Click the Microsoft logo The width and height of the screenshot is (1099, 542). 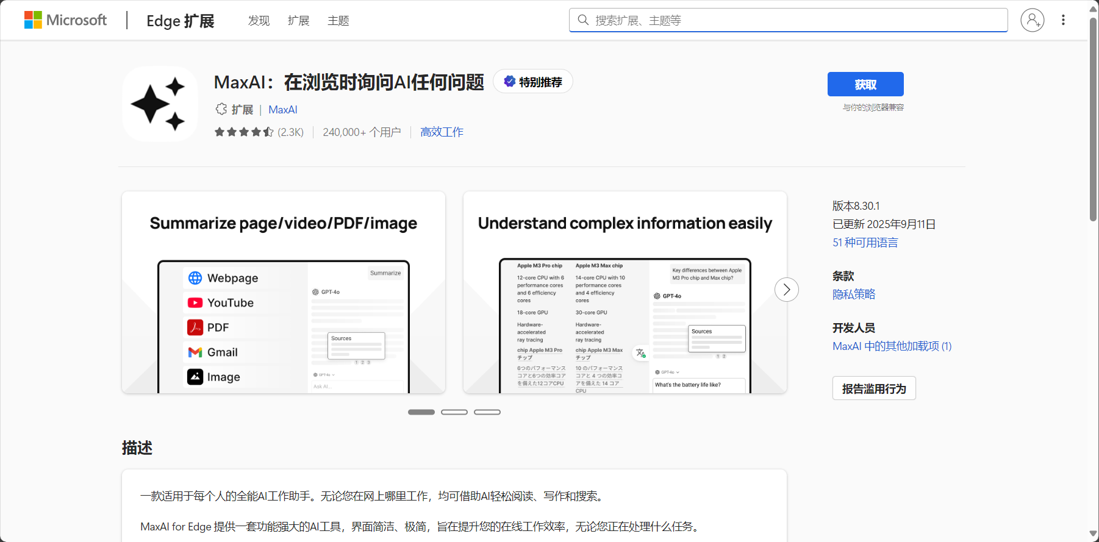pos(65,20)
